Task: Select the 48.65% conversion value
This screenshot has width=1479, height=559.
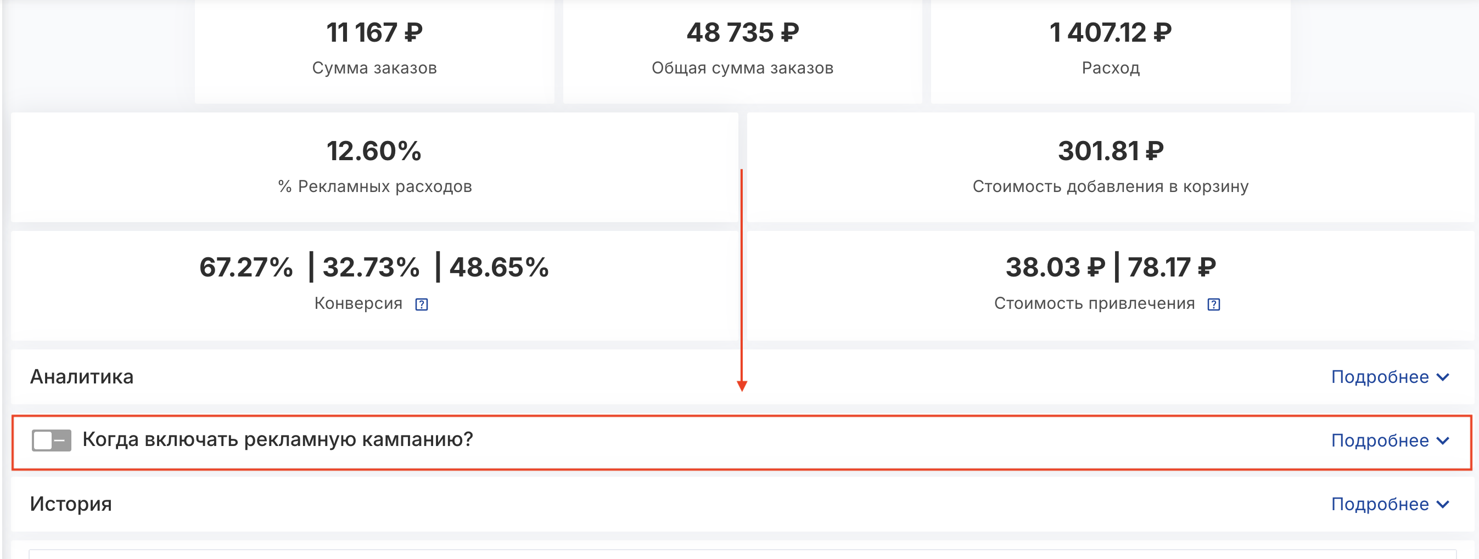Action: (498, 268)
